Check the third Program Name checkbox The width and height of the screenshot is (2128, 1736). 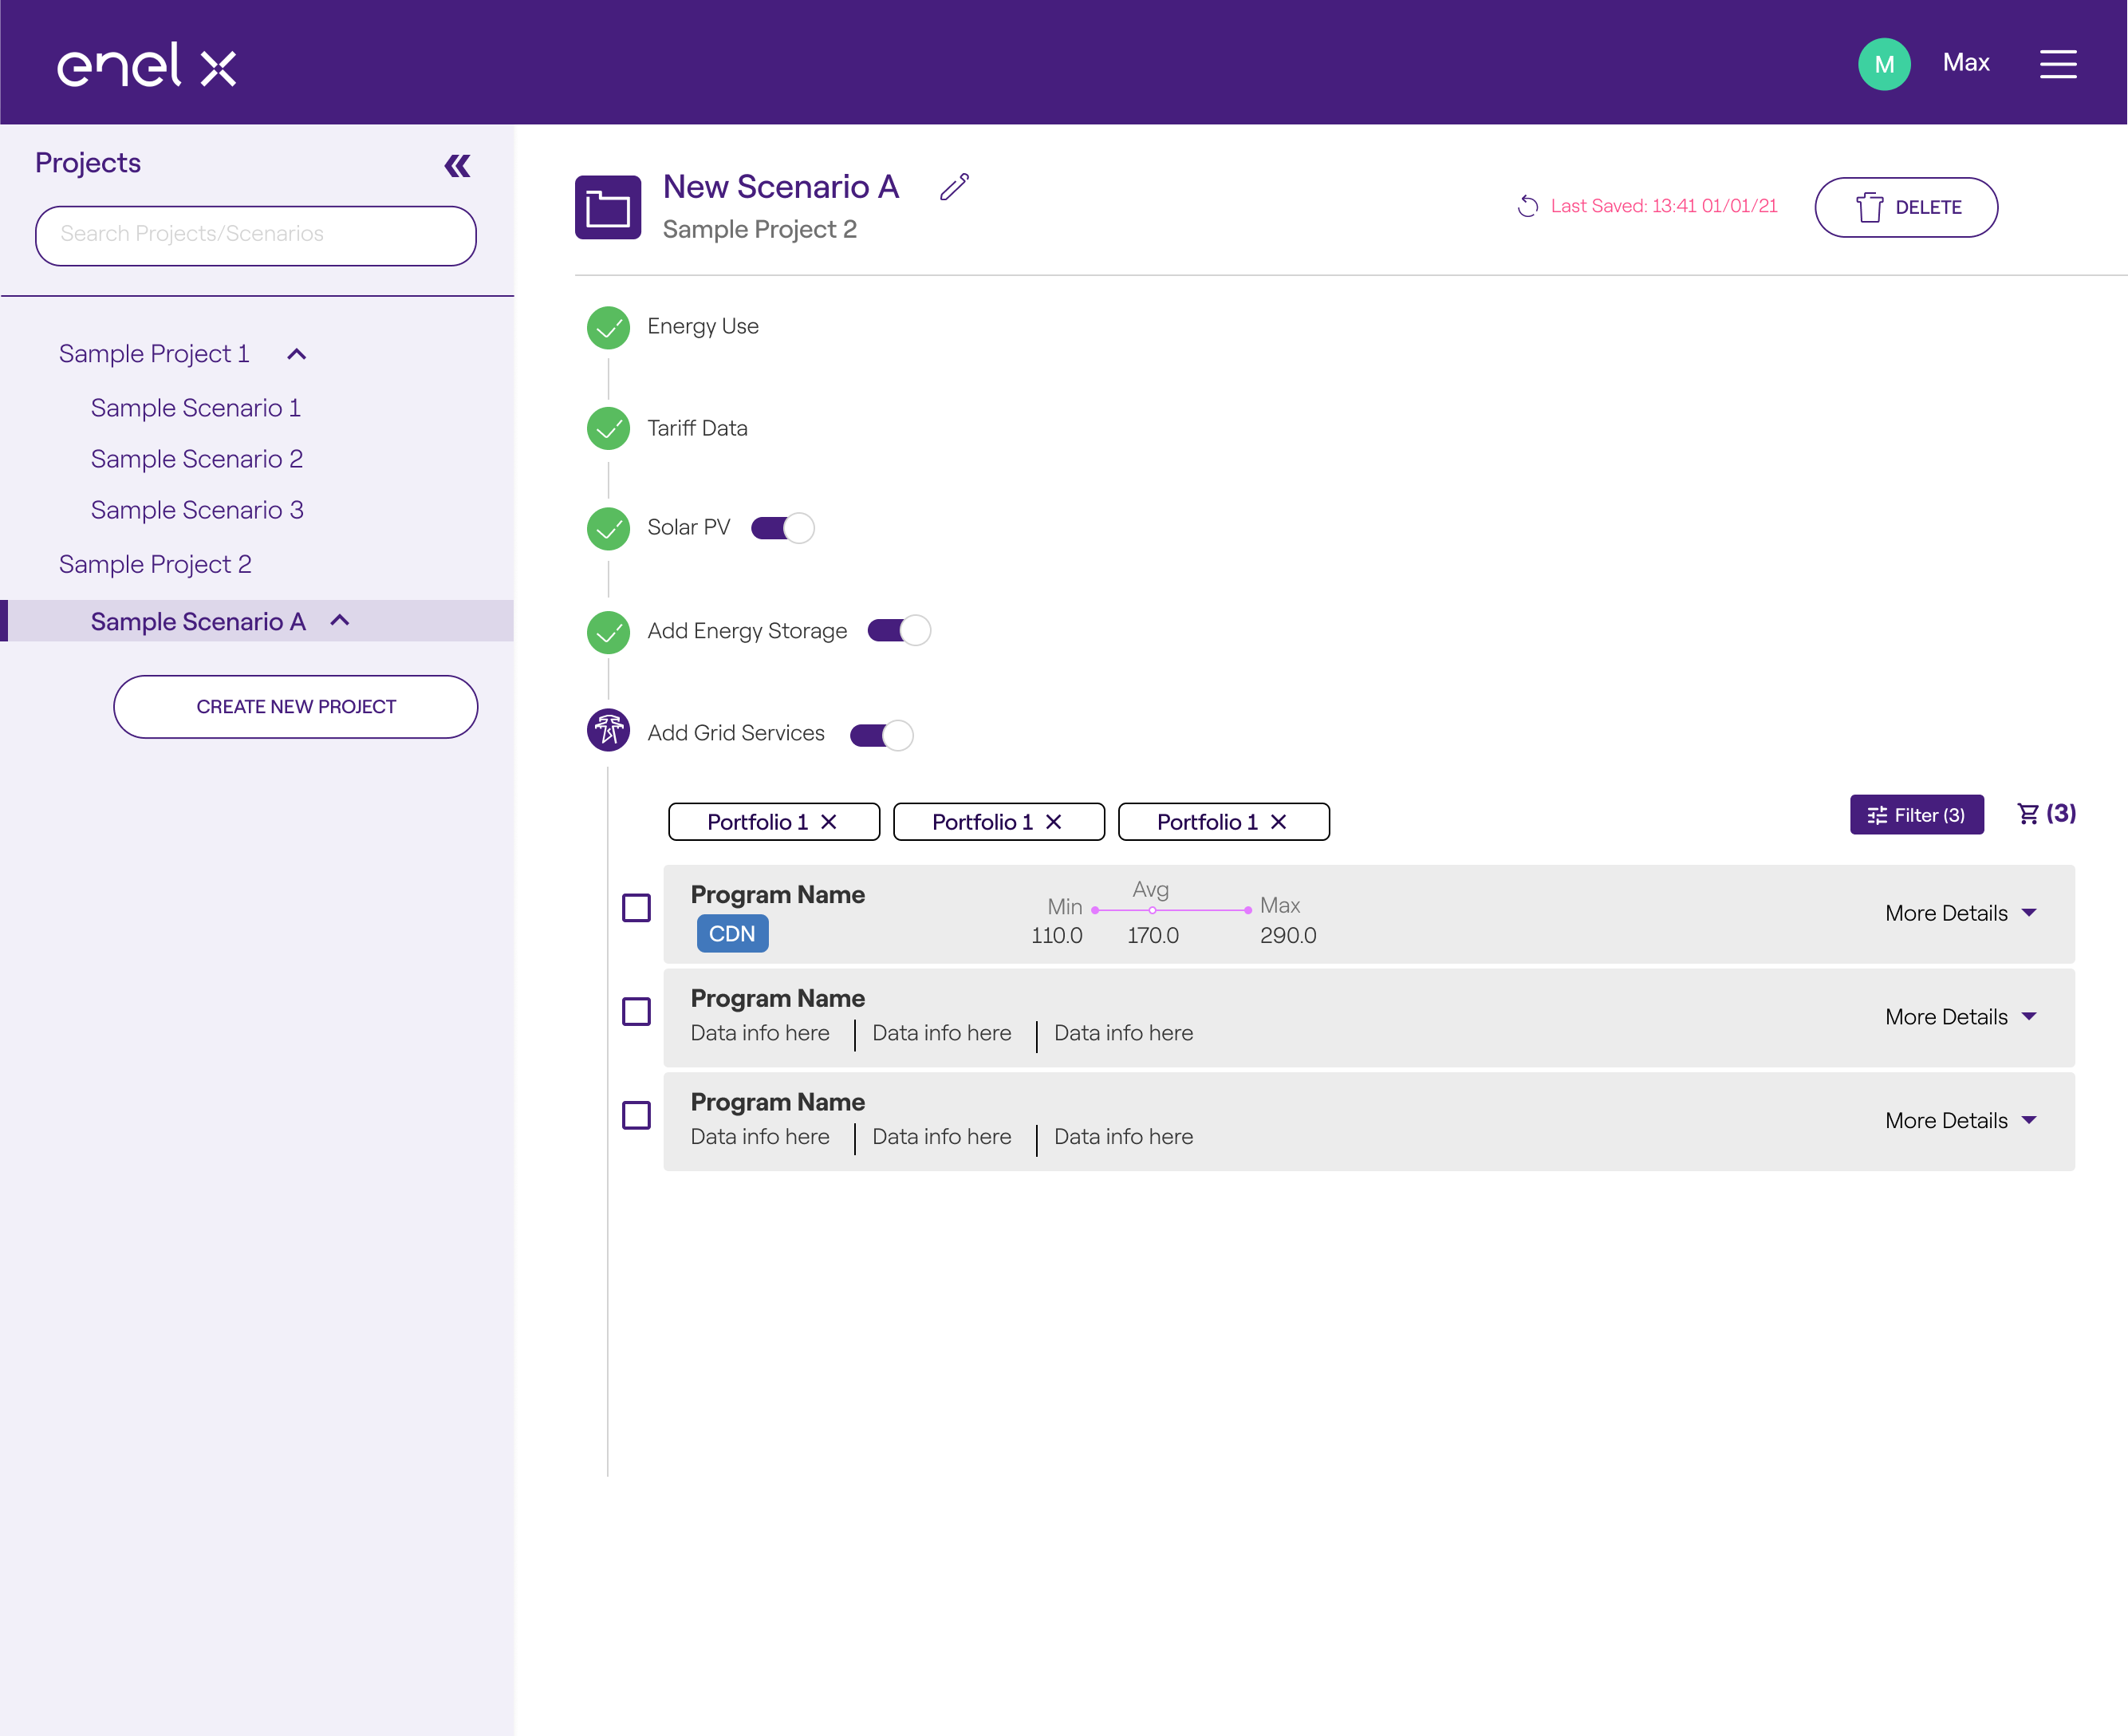pyautogui.click(x=636, y=1115)
